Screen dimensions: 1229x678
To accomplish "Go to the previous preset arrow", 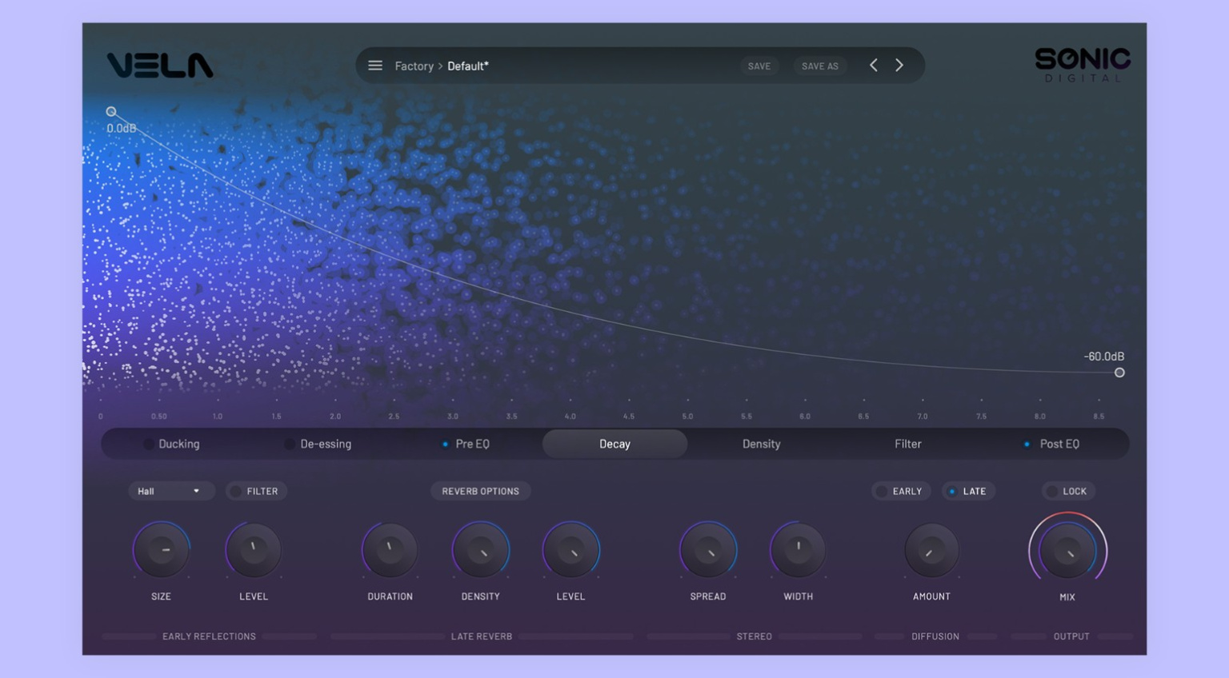I will [x=874, y=66].
